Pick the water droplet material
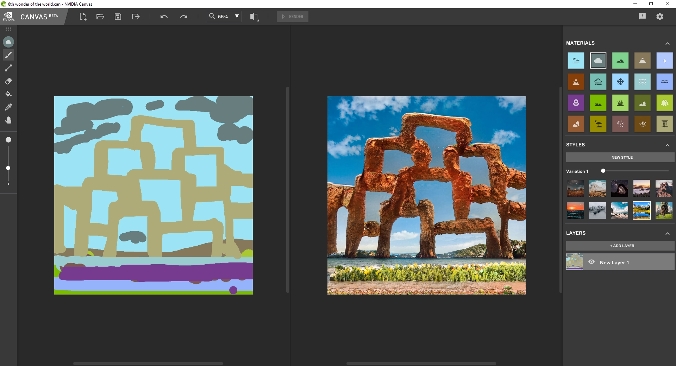Viewport: 676px width, 366px height. point(665,61)
